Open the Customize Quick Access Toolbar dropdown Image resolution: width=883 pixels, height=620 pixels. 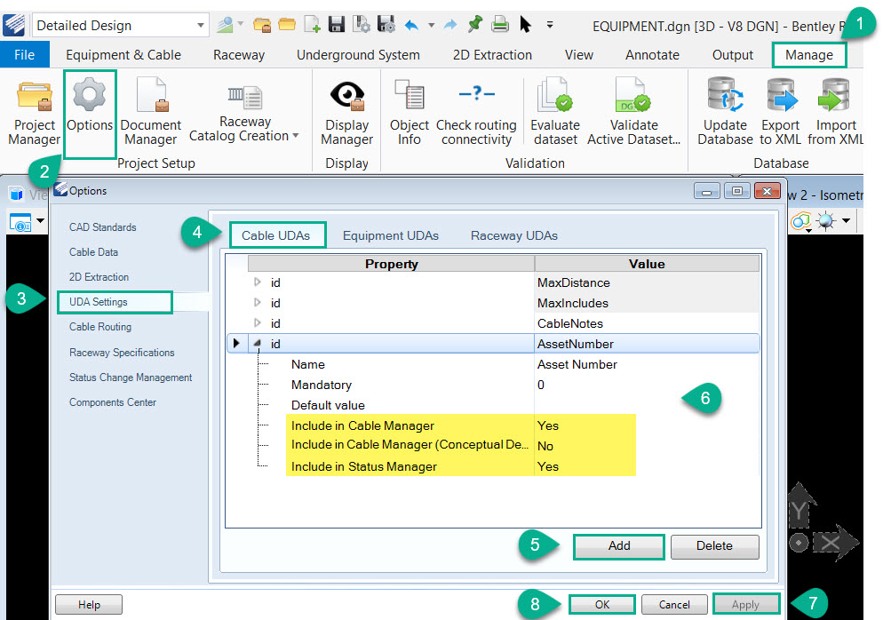point(550,25)
